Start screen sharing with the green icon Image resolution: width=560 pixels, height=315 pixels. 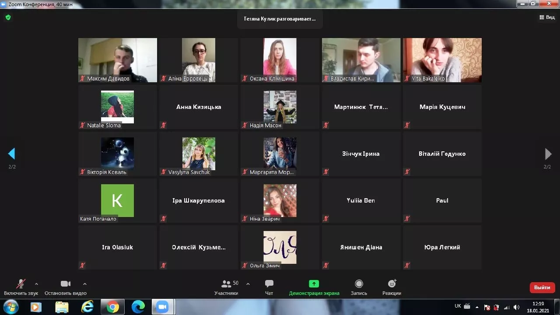tap(314, 284)
